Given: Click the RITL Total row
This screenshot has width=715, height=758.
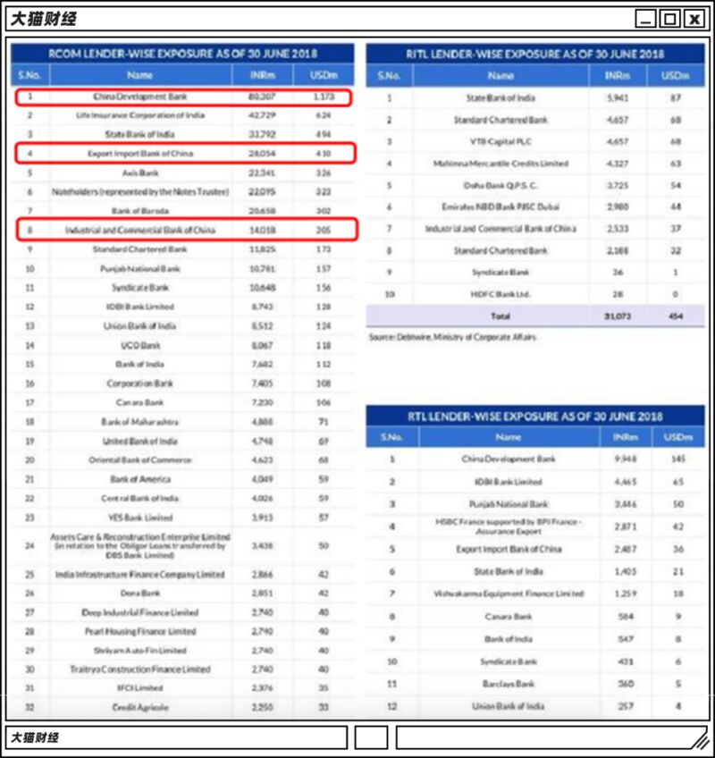Looking at the screenshot, I should [535, 316].
